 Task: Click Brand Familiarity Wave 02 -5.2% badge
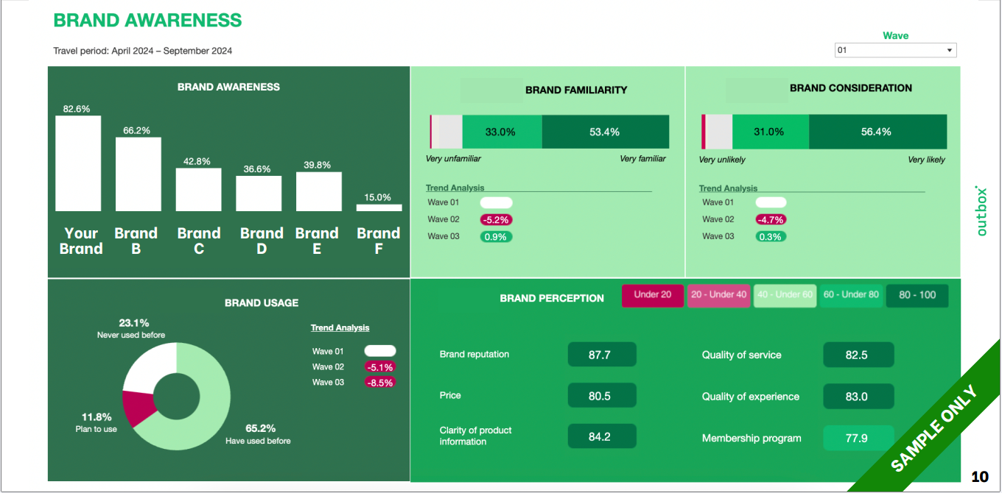pyautogui.click(x=496, y=219)
